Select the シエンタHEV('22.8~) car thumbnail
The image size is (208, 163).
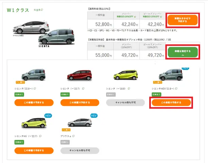coord(171,75)
